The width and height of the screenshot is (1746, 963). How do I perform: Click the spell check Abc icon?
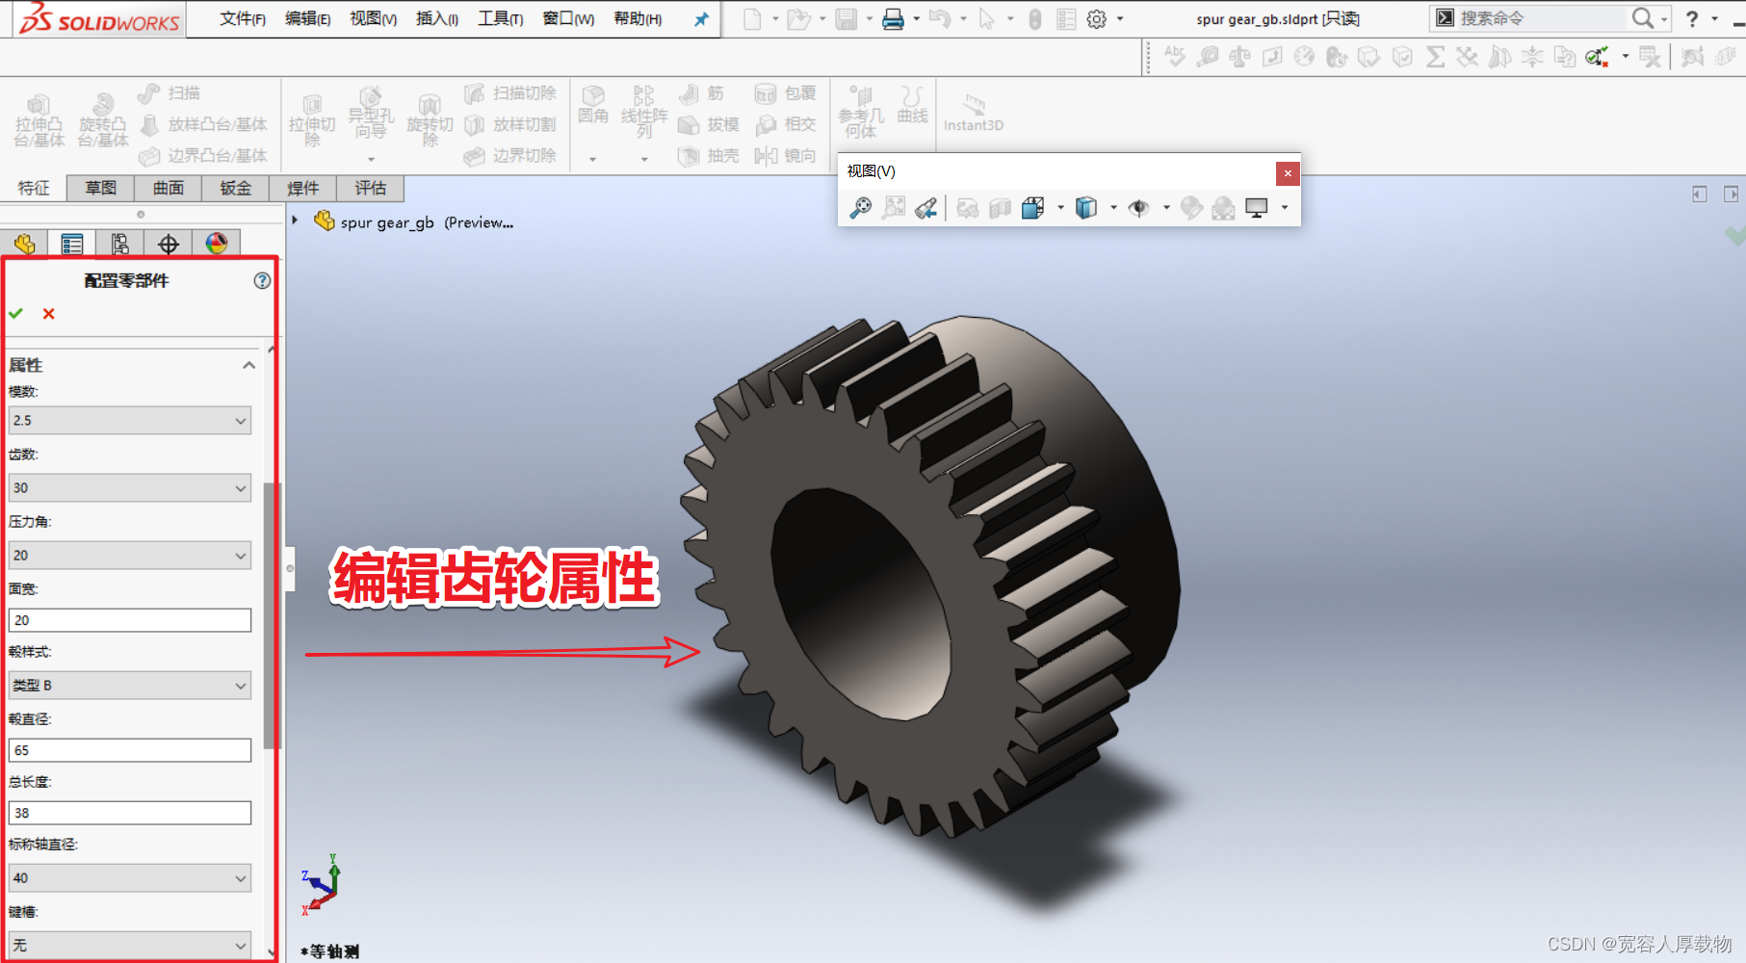(1174, 56)
